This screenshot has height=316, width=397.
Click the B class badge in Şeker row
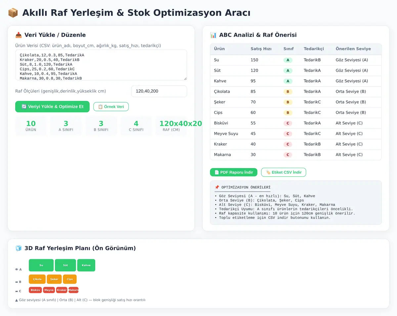(288, 102)
